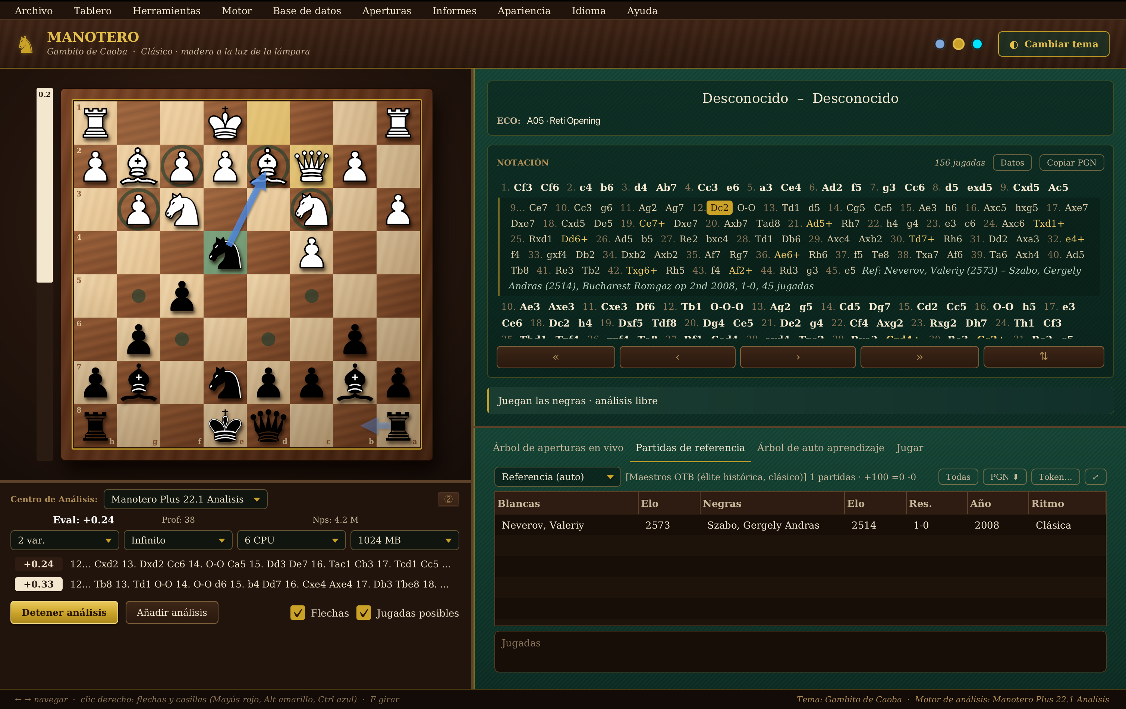Select the black king on e8
The height and width of the screenshot is (709, 1126).
(x=225, y=426)
